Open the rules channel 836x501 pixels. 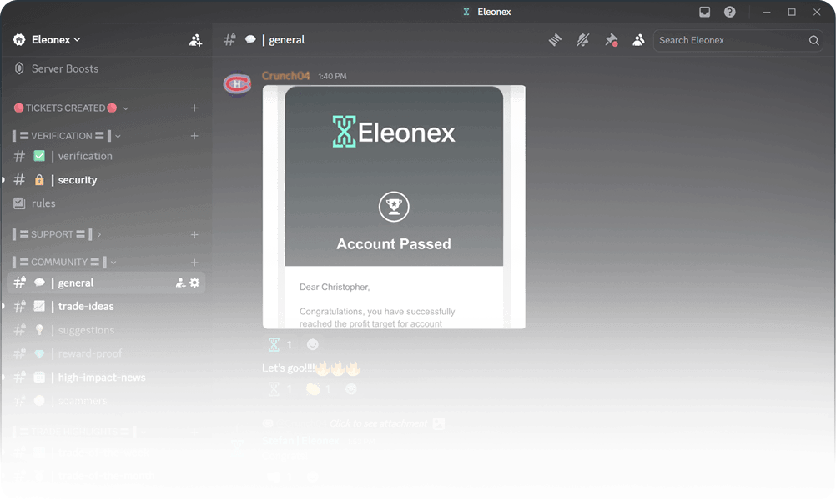click(106, 203)
